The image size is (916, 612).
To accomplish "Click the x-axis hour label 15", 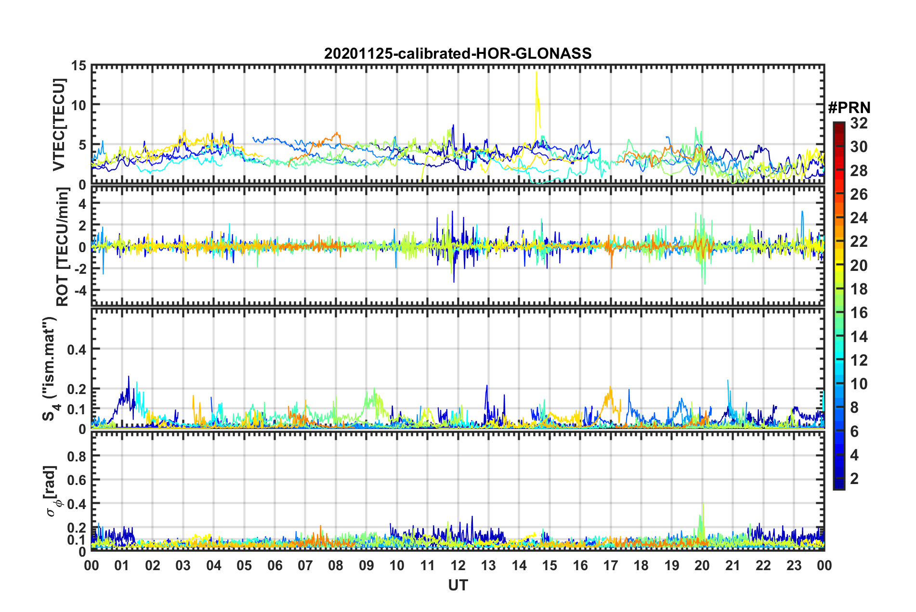I will 550,565.
